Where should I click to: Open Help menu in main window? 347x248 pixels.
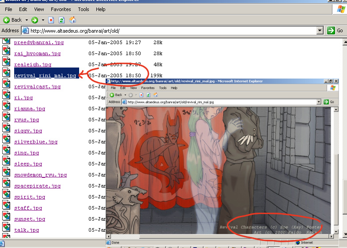(101, 9)
